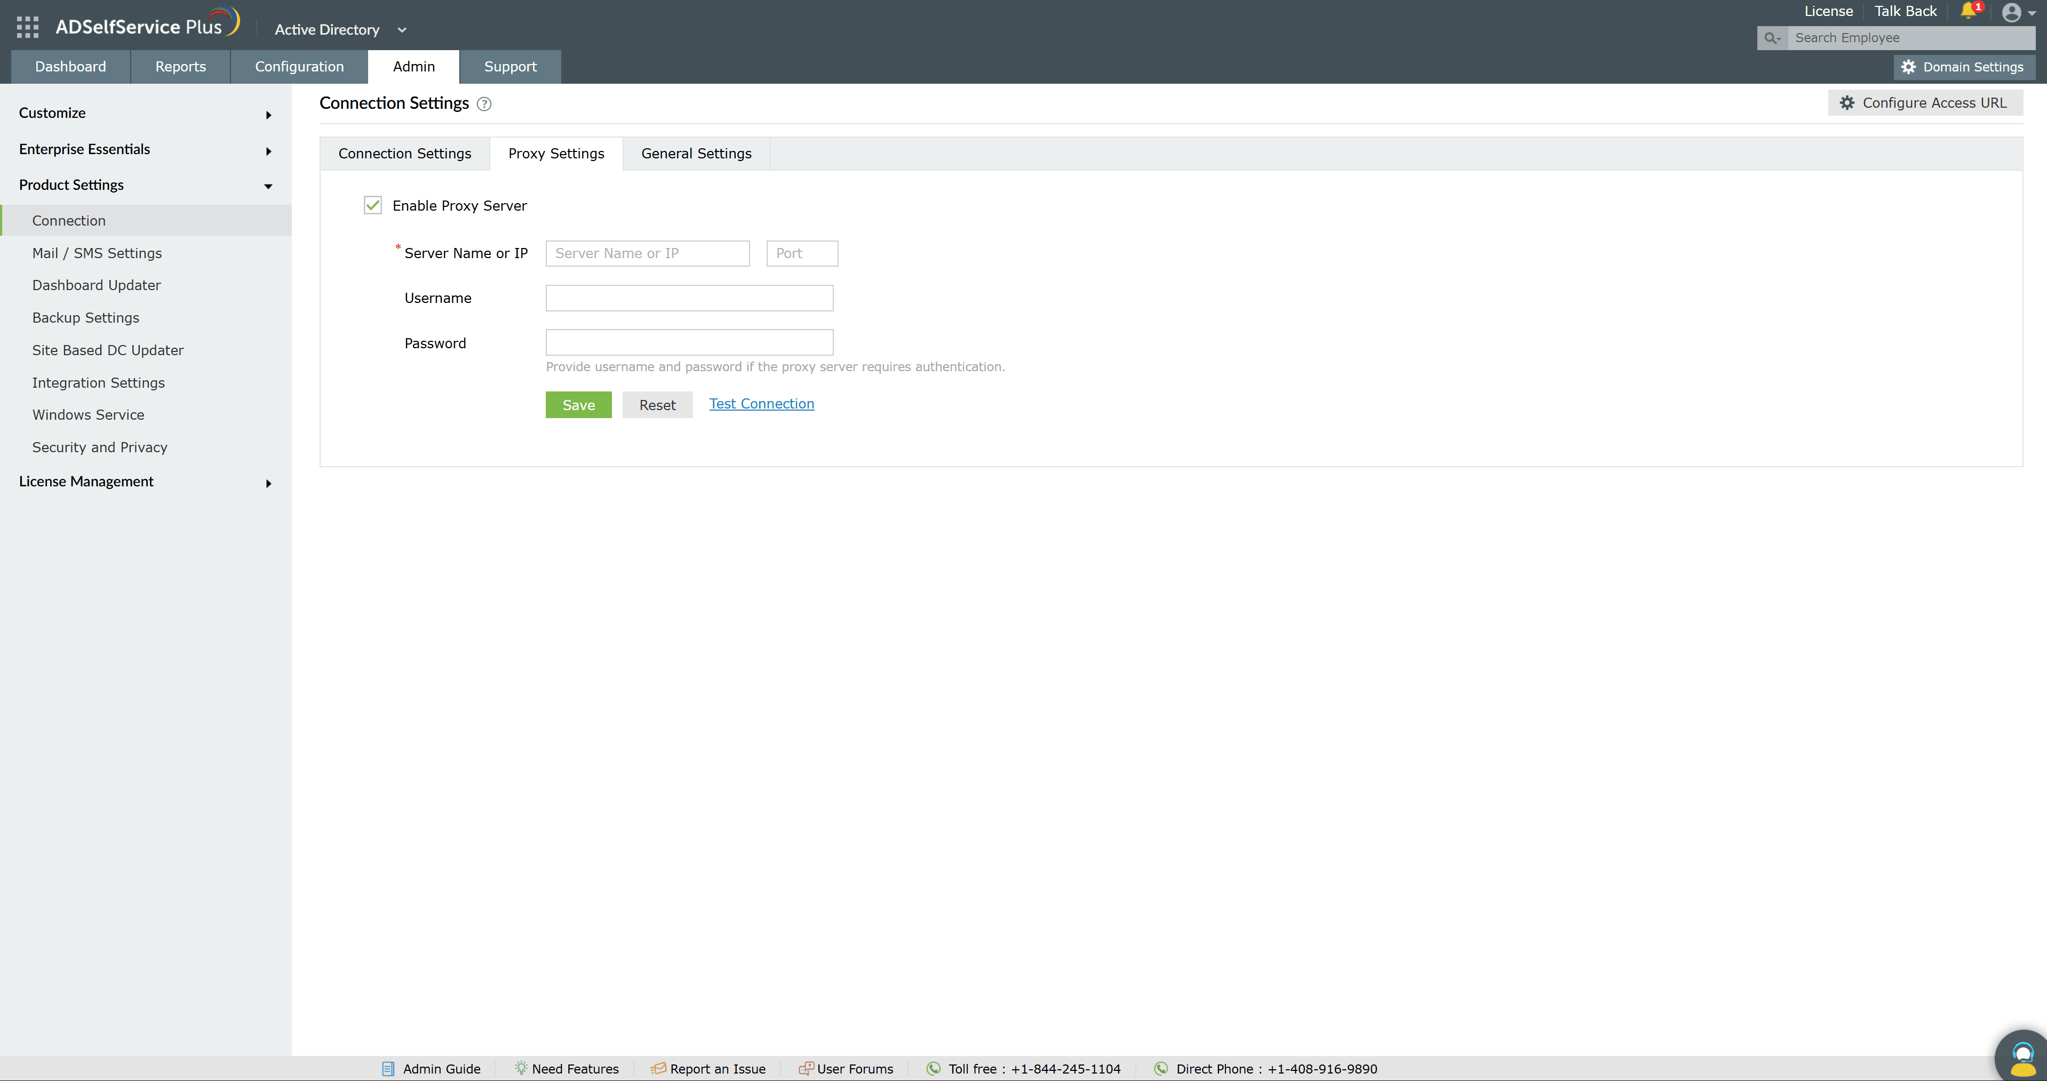The height and width of the screenshot is (1081, 2047).
Task: Open Site Based DC Updater
Action: [x=108, y=350]
